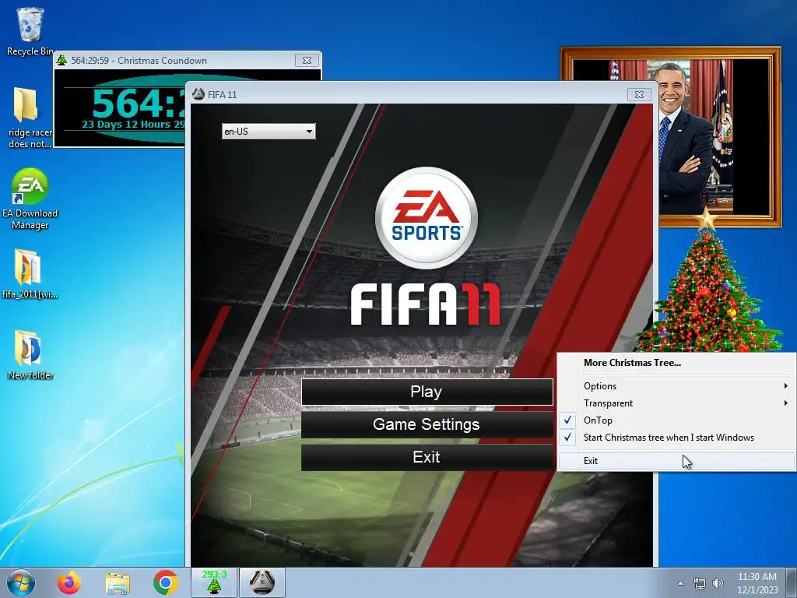
Task: Toggle the OnTop checked menu item
Action: click(x=676, y=420)
